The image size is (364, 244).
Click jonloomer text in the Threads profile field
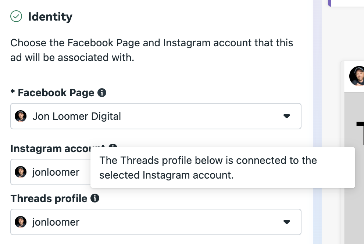coord(56,222)
